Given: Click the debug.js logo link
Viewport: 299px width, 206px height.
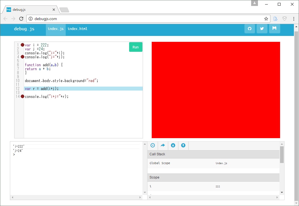Looking at the screenshot, I should point(24,29).
